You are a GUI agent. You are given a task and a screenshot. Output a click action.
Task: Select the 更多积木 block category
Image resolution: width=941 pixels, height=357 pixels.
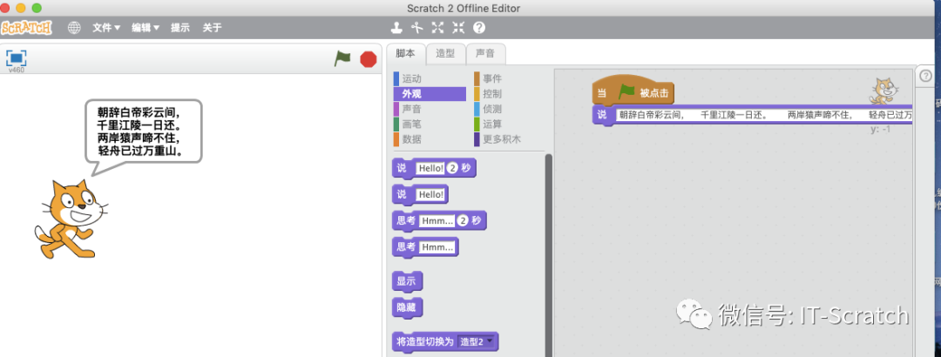pyautogui.click(x=508, y=139)
